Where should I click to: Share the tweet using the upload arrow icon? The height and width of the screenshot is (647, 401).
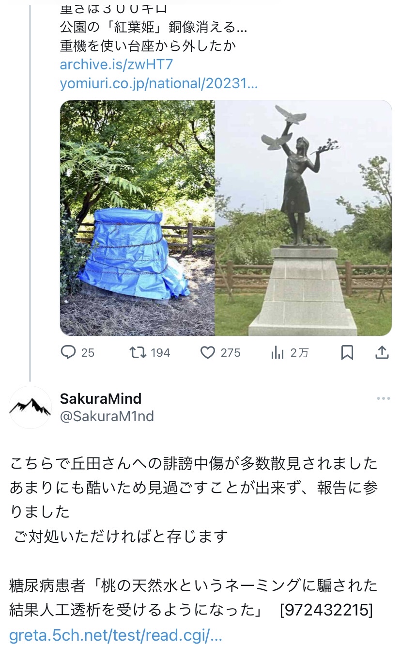(382, 352)
